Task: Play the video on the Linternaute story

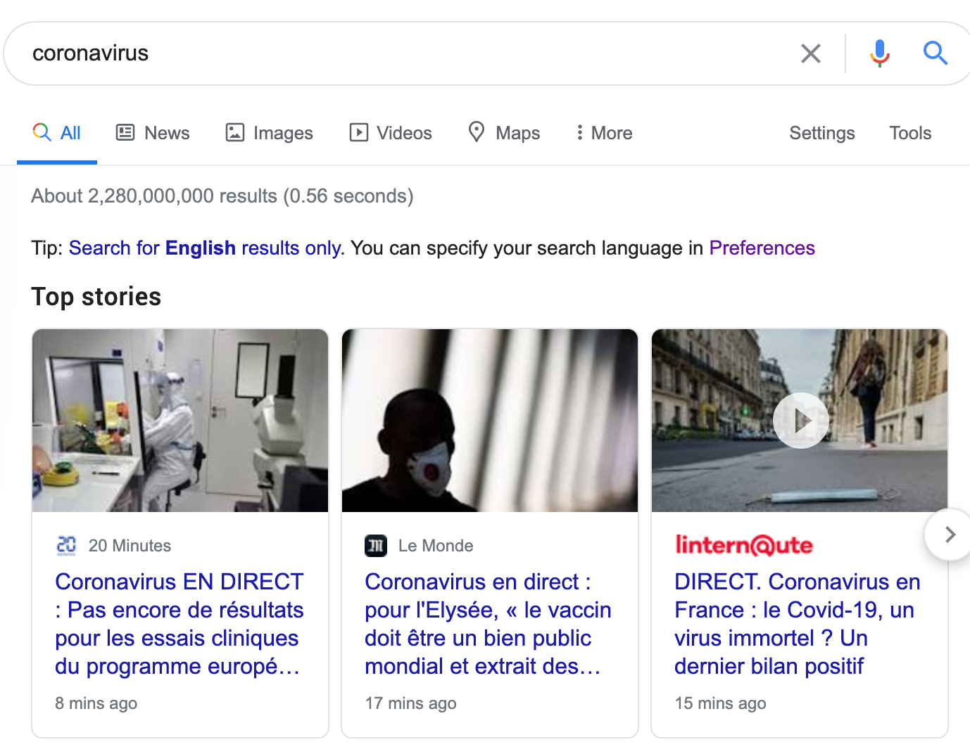Action: click(800, 421)
